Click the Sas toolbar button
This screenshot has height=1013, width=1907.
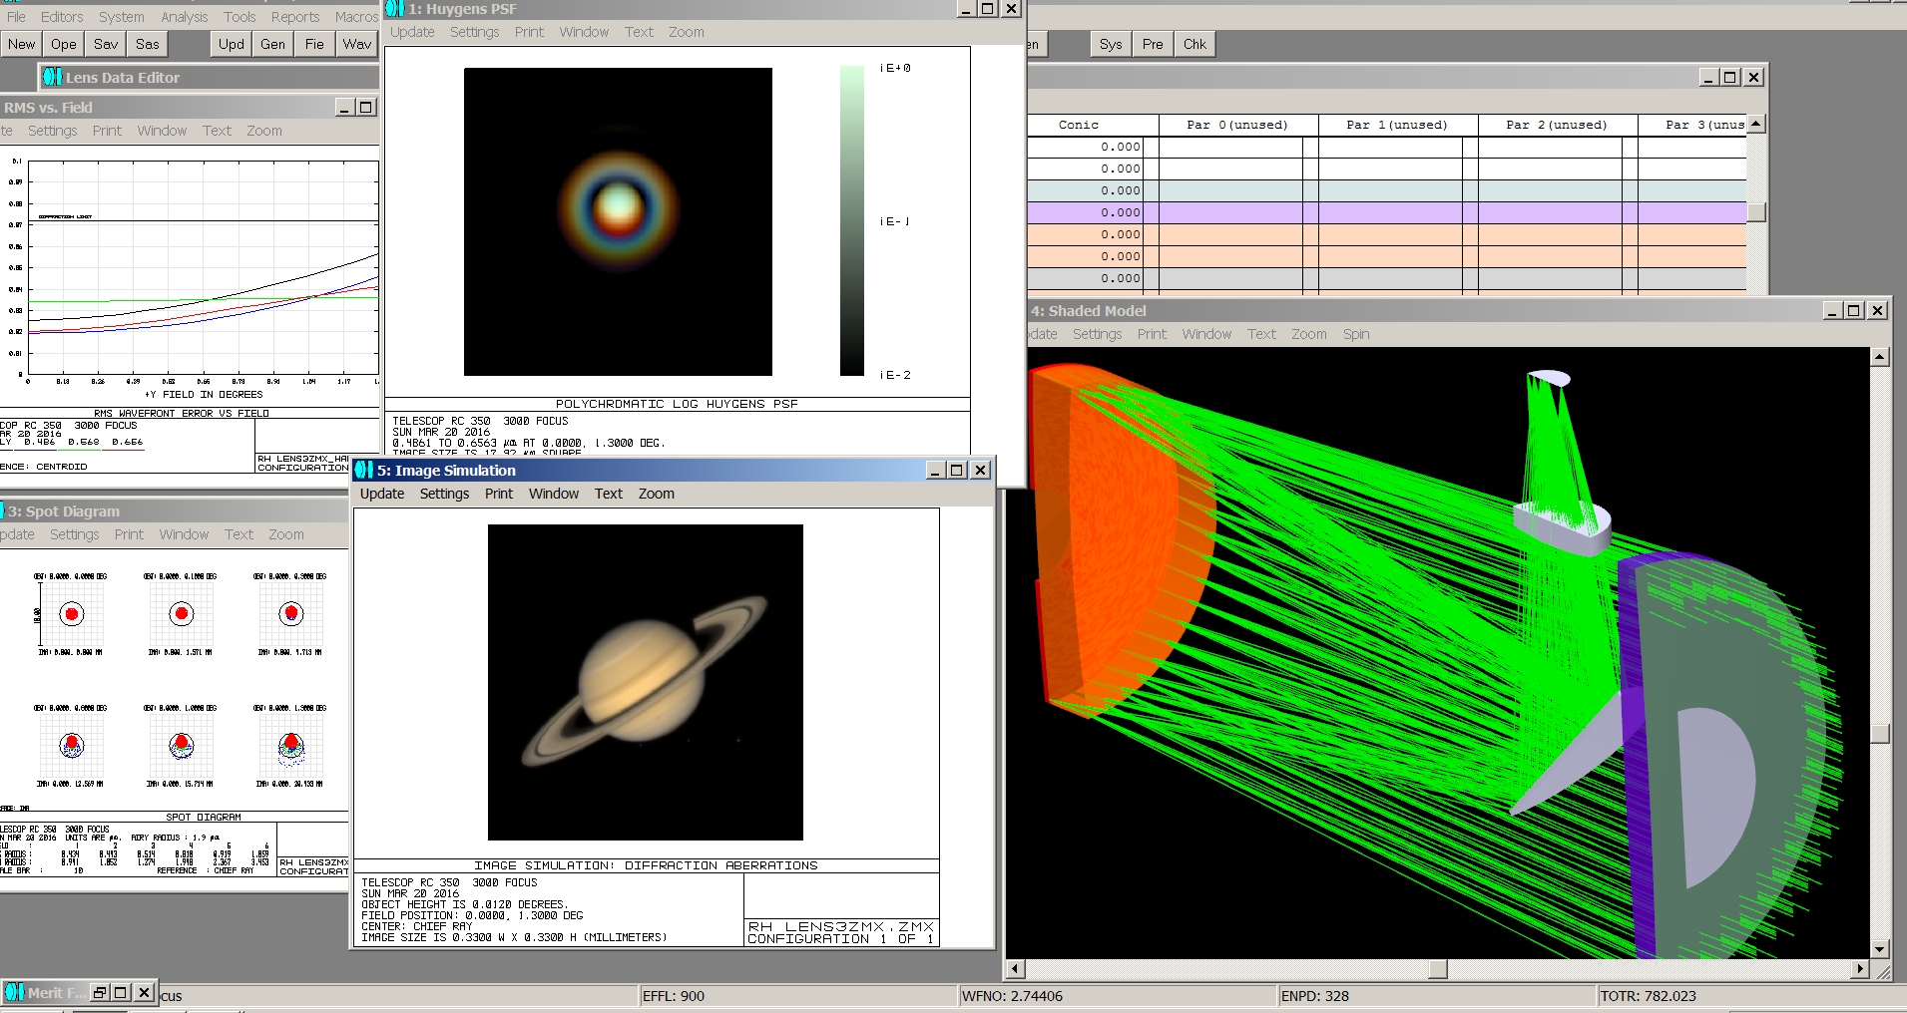point(148,44)
